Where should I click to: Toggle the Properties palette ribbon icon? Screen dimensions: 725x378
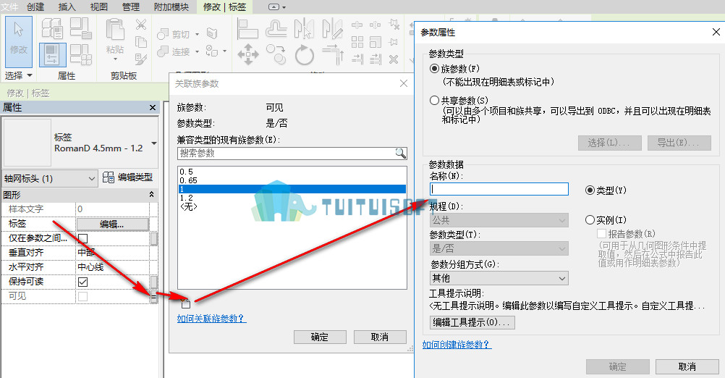[x=52, y=54]
